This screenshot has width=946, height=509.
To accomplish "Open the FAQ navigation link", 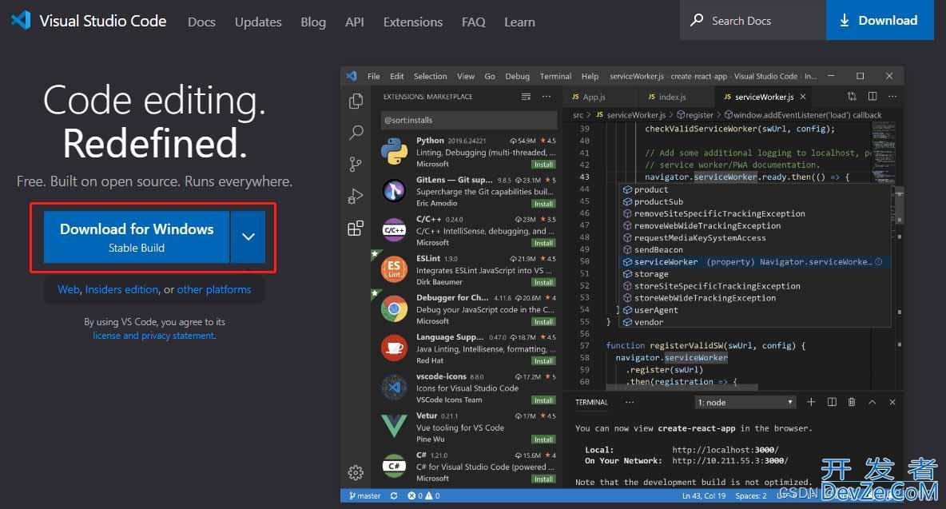I will [473, 22].
